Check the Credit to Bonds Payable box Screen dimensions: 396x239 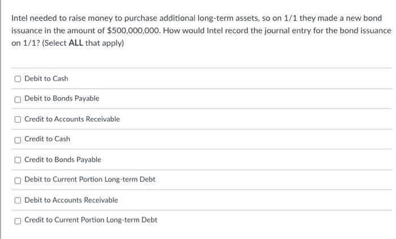click(18, 160)
